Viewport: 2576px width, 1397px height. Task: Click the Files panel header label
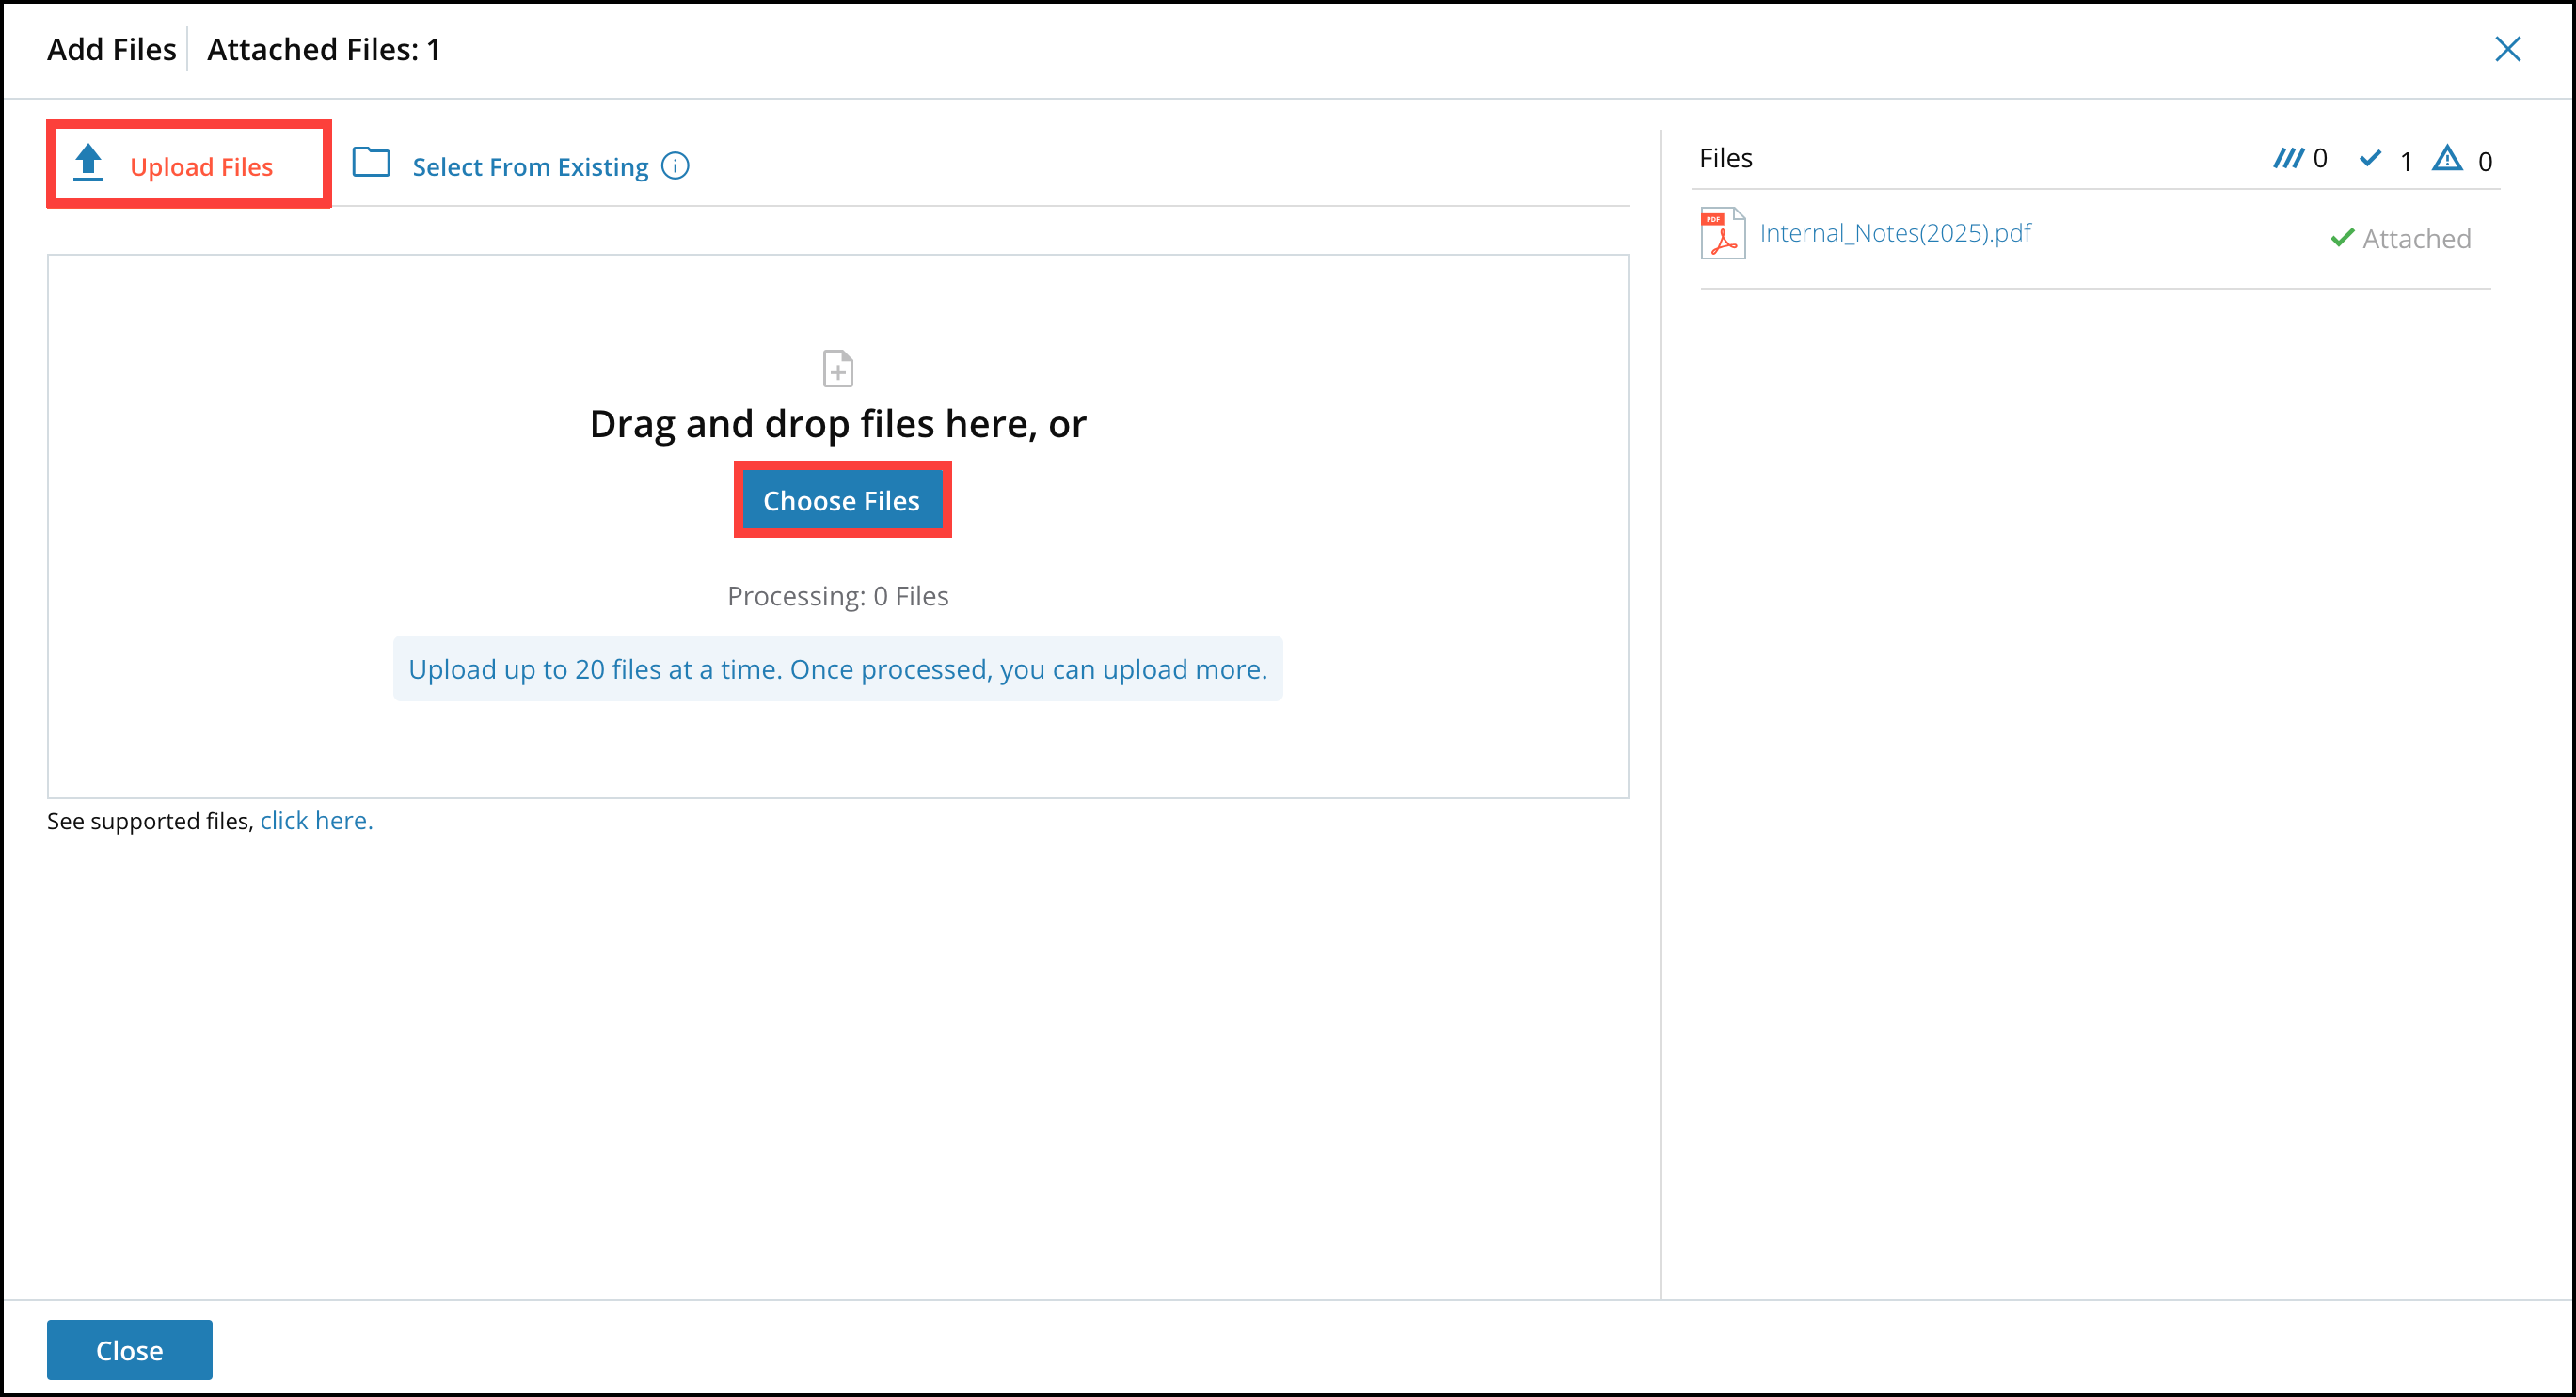point(1726,157)
